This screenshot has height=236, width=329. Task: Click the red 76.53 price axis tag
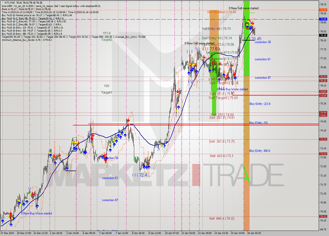[323, 76]
